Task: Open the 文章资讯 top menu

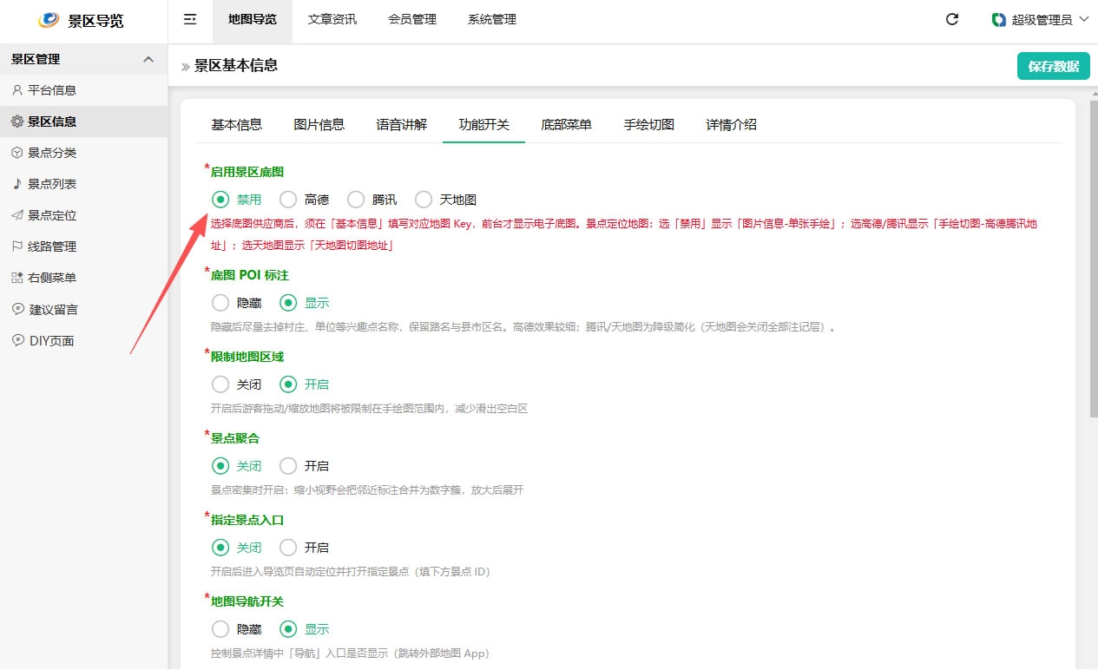Action: coord(332,20)
